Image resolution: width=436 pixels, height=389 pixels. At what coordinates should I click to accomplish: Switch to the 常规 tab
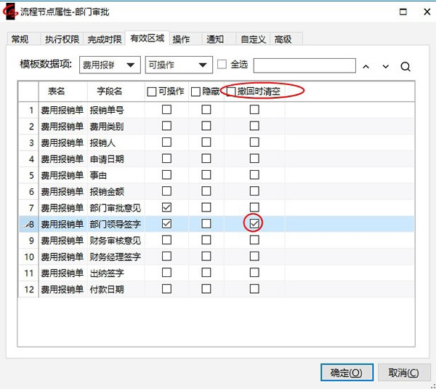(x=20, y=39)
